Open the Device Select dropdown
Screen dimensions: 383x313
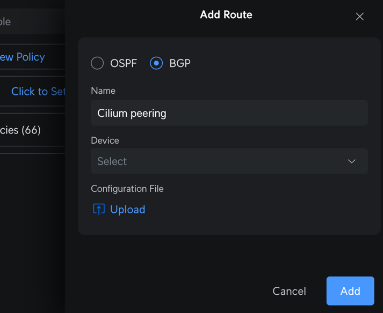coord(229,161)
